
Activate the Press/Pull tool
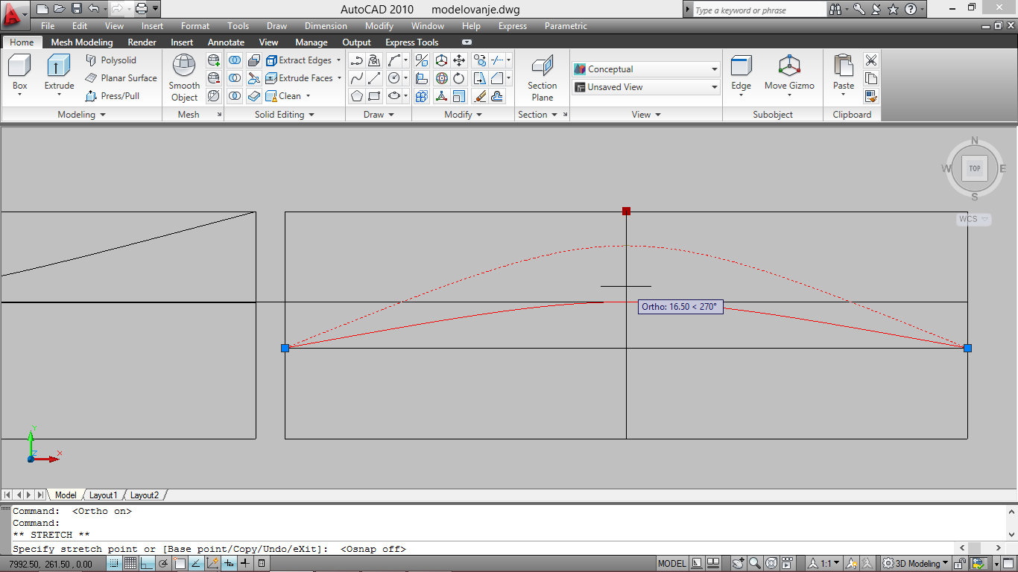113,96
